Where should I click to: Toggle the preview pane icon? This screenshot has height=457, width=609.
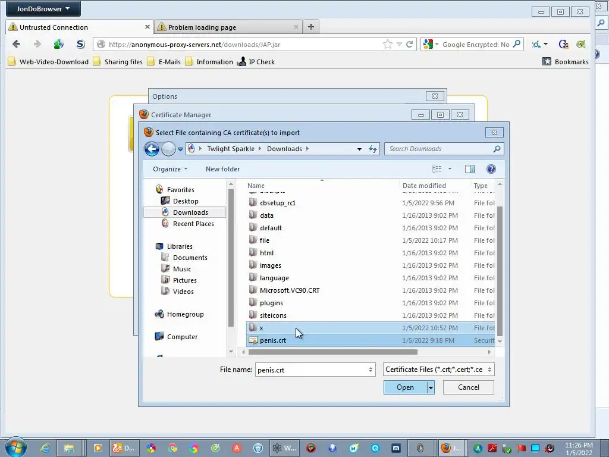470,168
